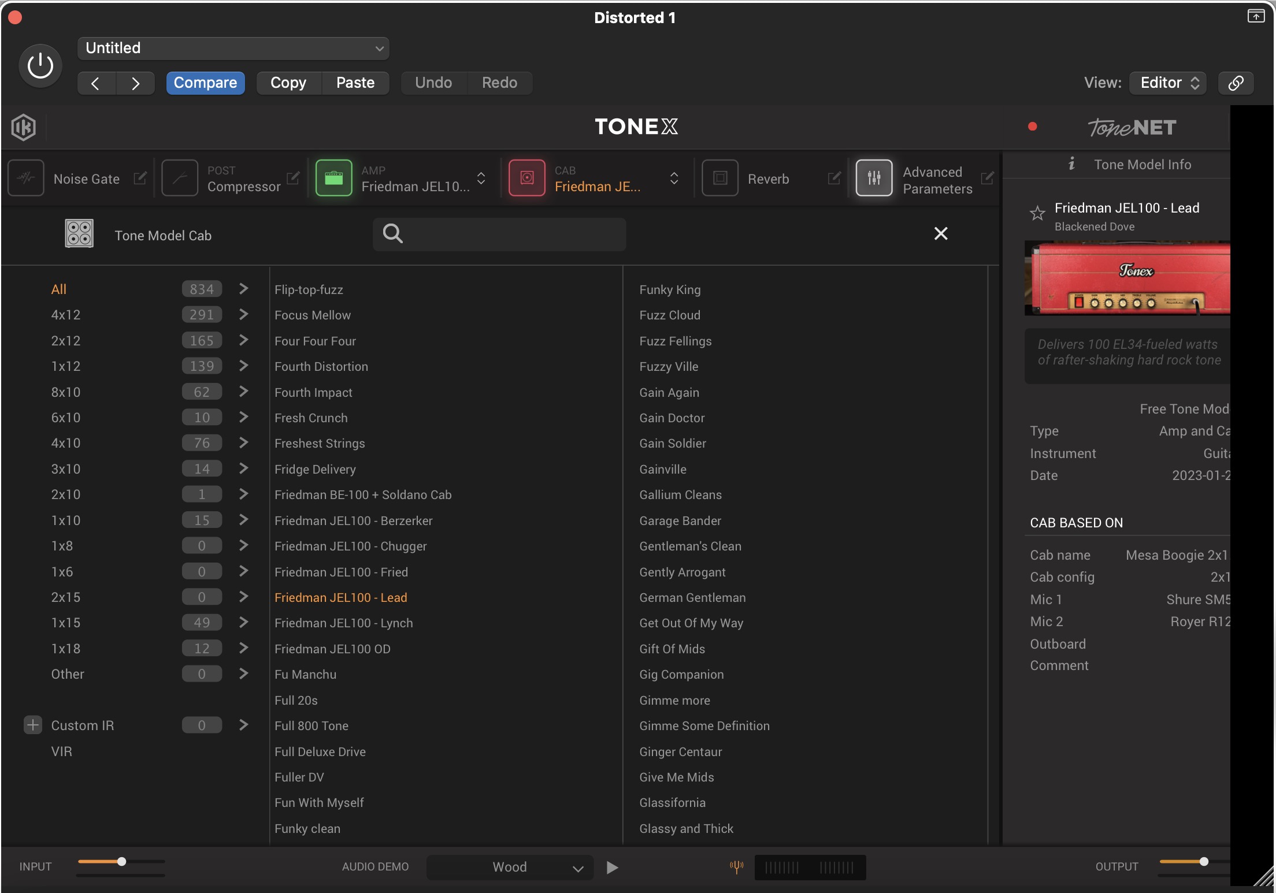Select Glassy and Thick tone model
1276x893 pixels.
(686, 828)
